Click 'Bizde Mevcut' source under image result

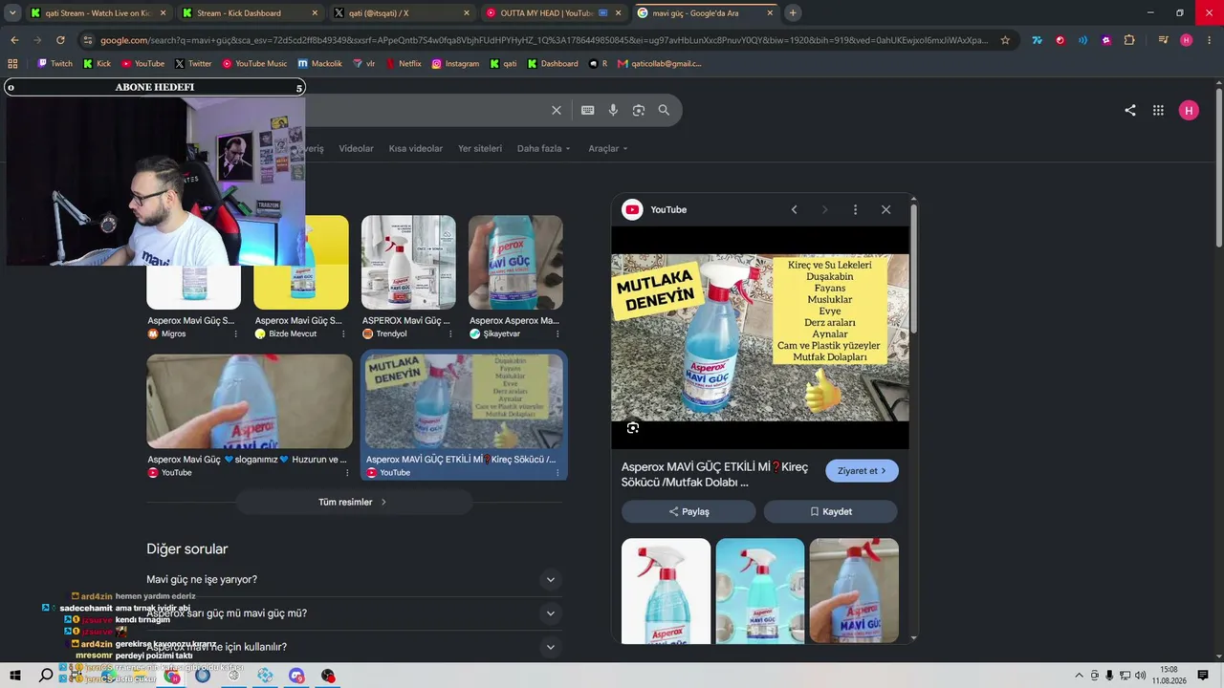click(x=293, y=334)
